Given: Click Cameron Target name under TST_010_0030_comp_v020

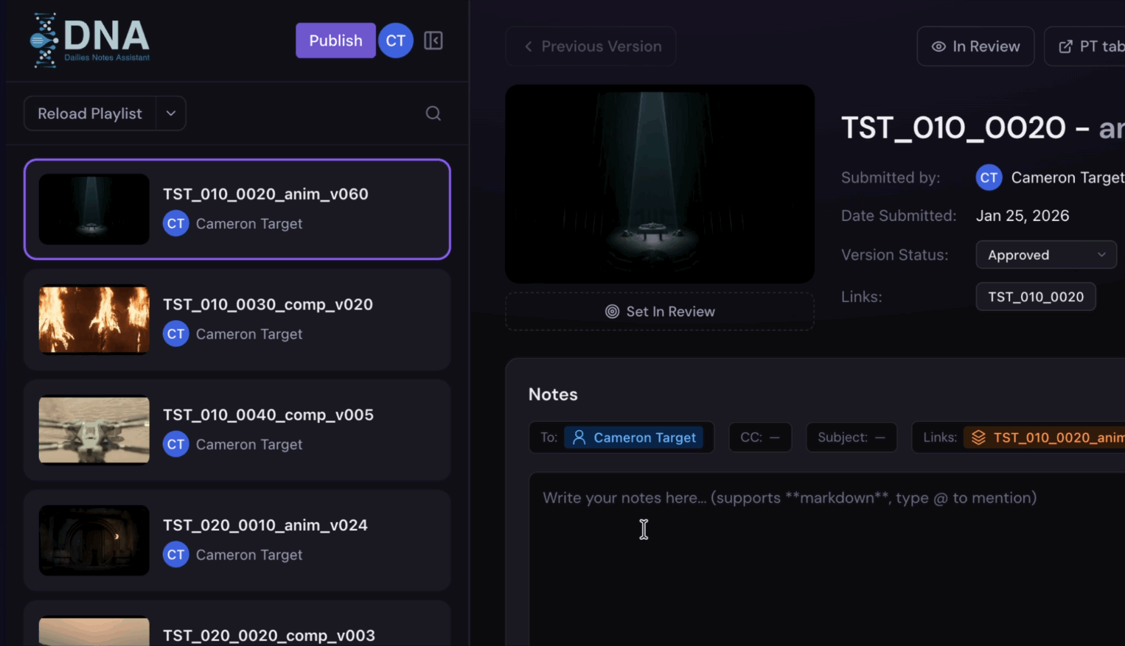Looking at the screenshot, I should pos(249,334).
